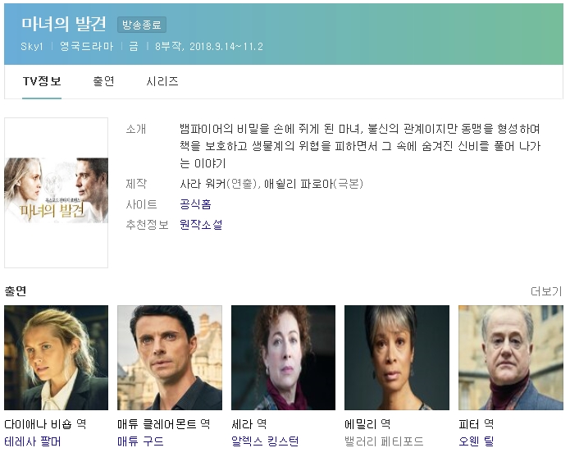The width and height of the screenshot is (570, 457).
Task: Open 테레사 팔머 cast photo
Action: (57, 358)
